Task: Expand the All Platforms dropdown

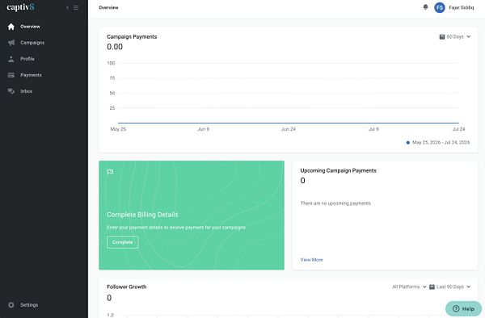Action: 409,287
